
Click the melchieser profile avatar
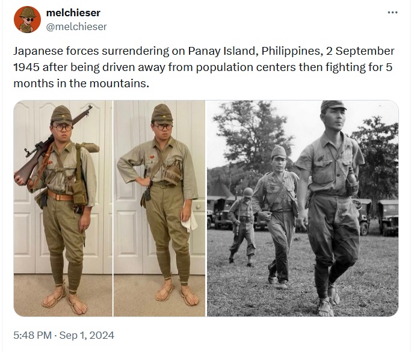coord(26,20)
